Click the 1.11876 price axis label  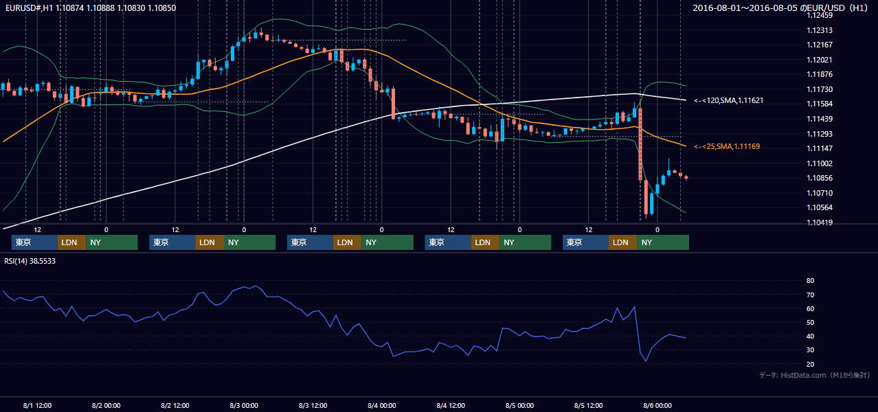point(820,74)
